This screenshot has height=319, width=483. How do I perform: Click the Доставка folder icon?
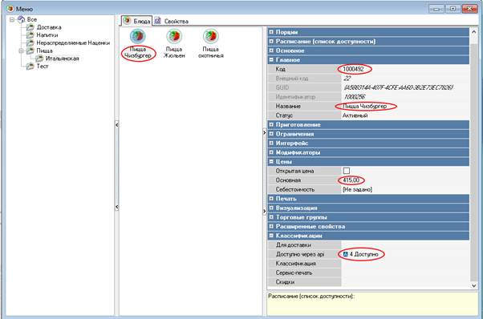pos(30,27)
